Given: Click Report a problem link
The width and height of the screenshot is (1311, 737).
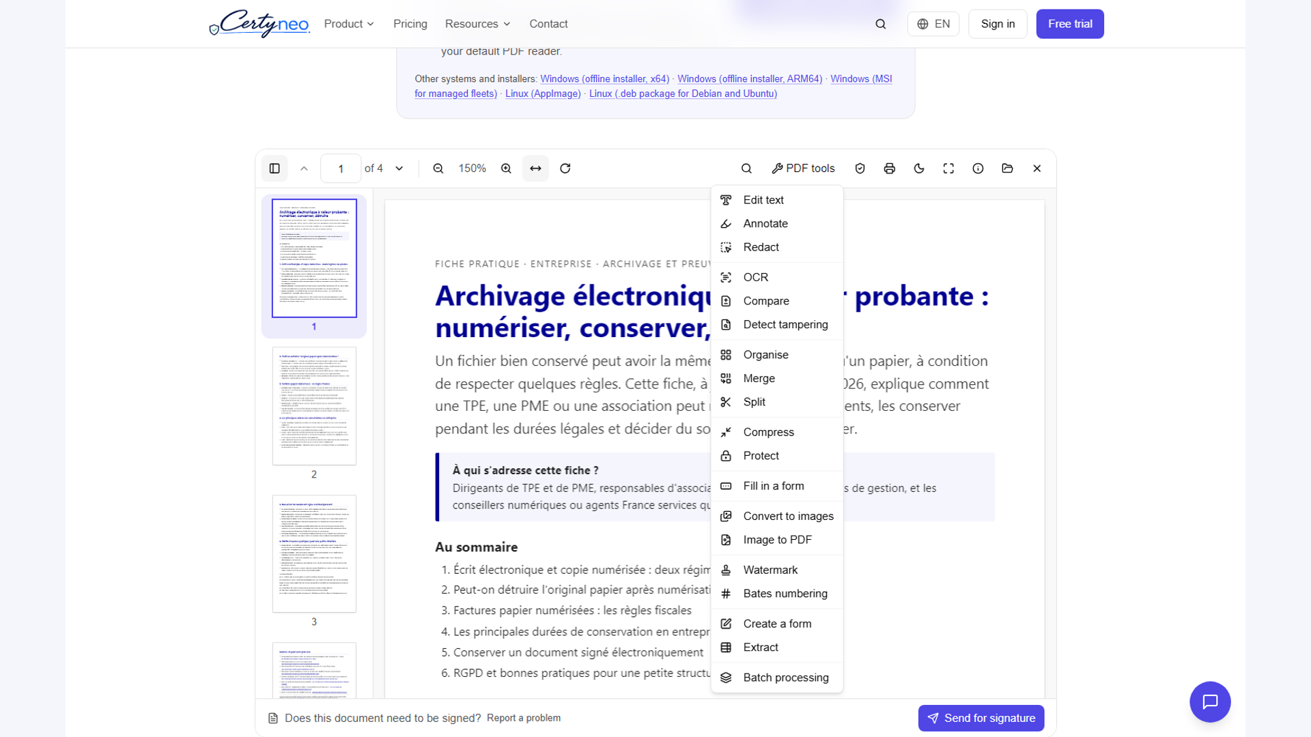Looking at the screenshot, I should [524, 718].
